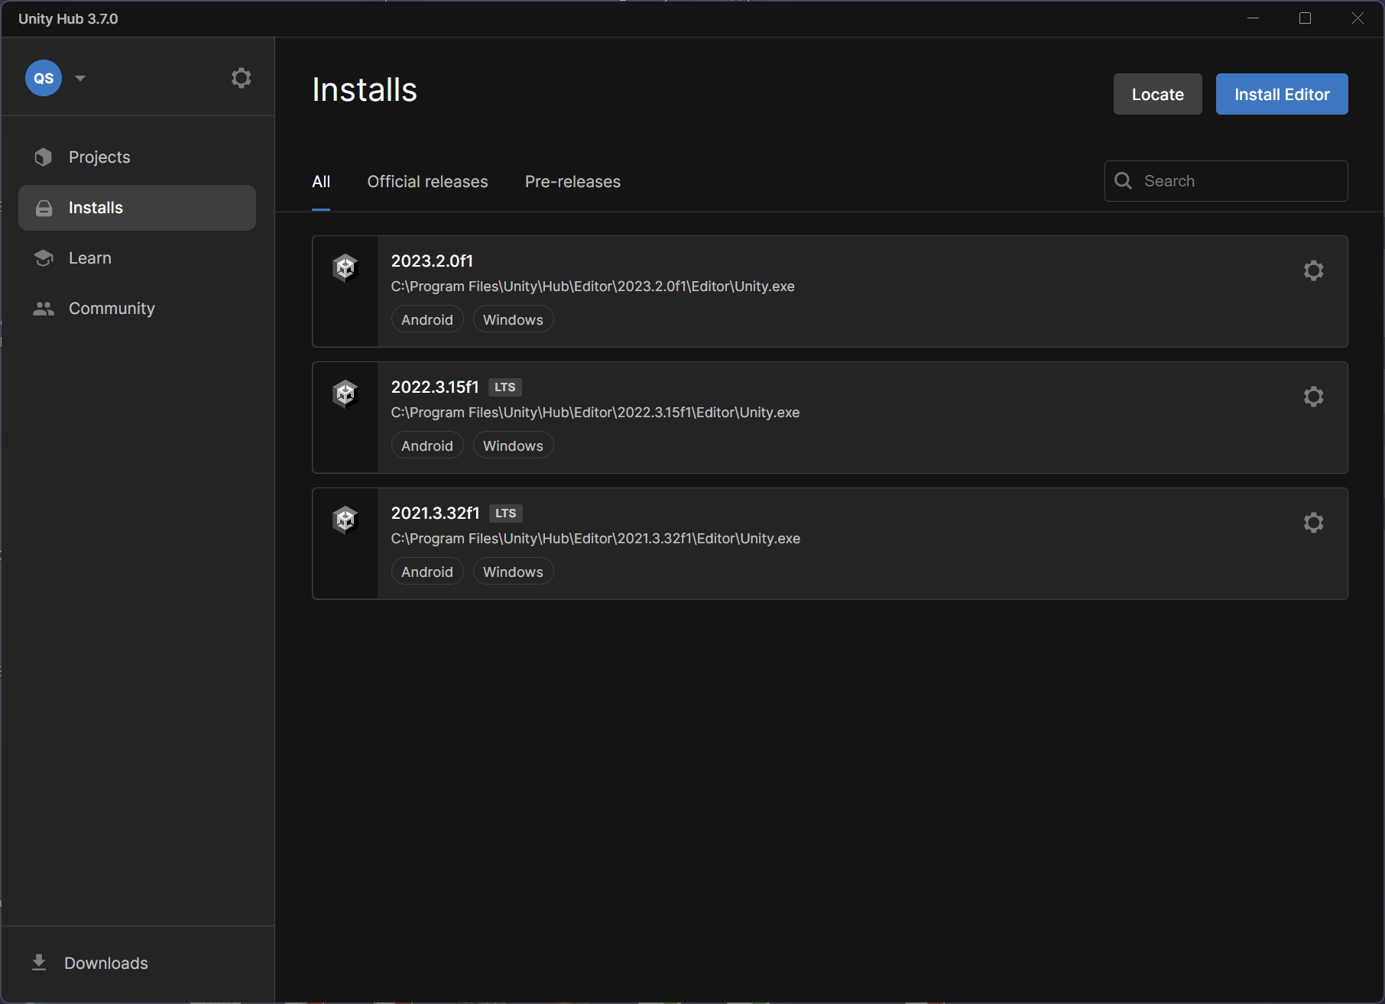
Task: Open settings gear for 2022.3.15f1 install
Action: pyautogui.click(x=1313, y=397)
